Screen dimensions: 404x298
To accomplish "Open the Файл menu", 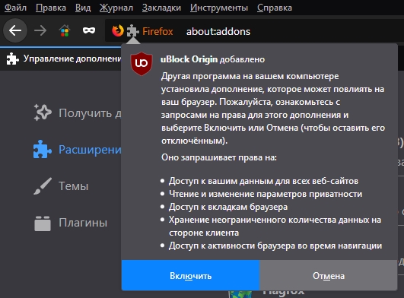I will pyautogui.click(x=15, y=8).
